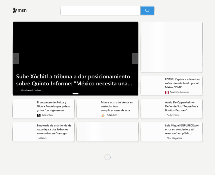Click inside the search input field

coord(100,11)
